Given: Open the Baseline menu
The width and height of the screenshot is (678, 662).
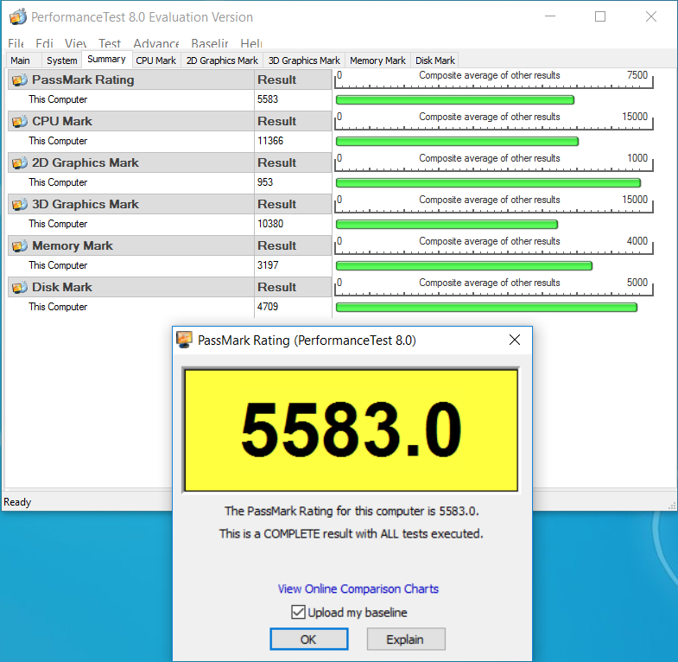Looking at the screenshot, I should pos(210,43).
